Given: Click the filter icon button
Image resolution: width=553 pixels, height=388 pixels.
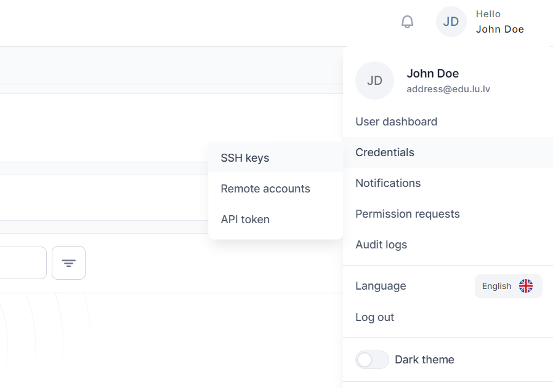Looking at the screenshot, I should tap(68, 263).
